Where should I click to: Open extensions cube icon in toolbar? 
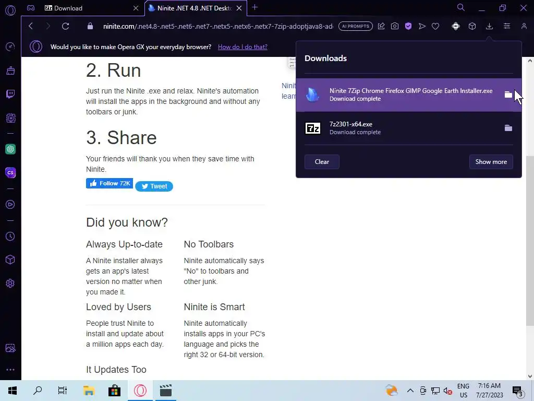pyautogui.click(x=472, y=26)
